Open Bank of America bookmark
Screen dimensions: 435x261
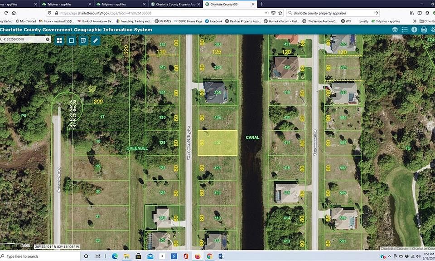click(x=95, y=21)
